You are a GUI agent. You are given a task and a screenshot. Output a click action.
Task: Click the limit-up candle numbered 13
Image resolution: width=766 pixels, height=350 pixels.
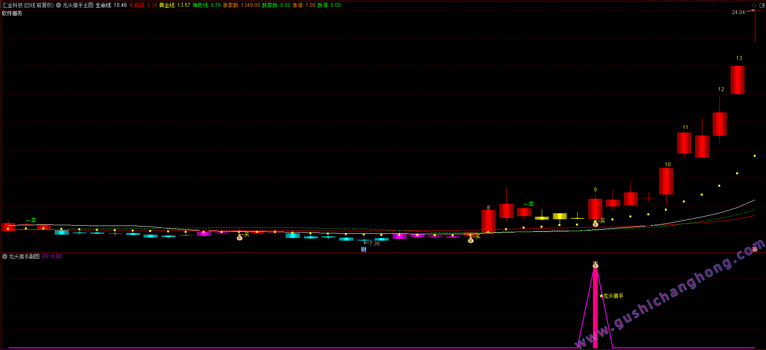point(737,80)
